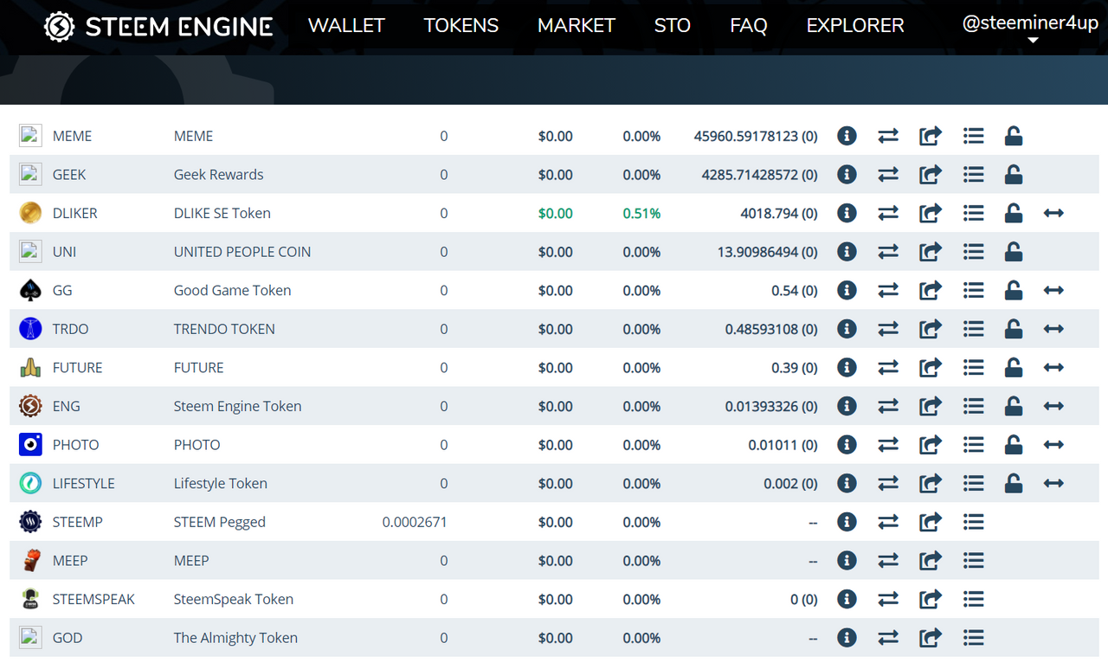The height and width of the screenshot is (663, 1108).
Task: Click transfer arrows icon for STEEMSPEAK token
Action: tap(888, 599)
